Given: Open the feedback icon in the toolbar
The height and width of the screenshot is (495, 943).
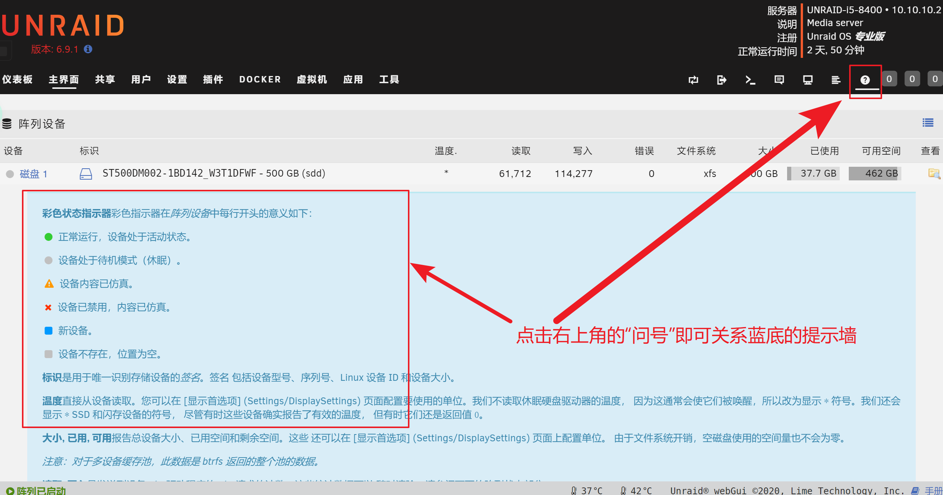Looking at the screenshot, I should (x=779, y=80).
